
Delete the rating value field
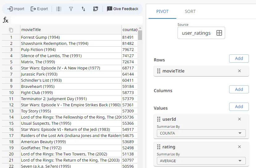pyautogui.click(x=239, y=147)
